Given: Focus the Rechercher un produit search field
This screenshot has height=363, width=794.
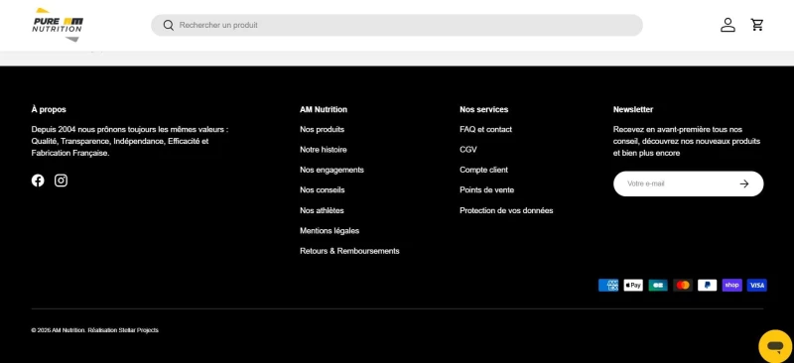Looking at the screenshot, I should click(397, 26).
